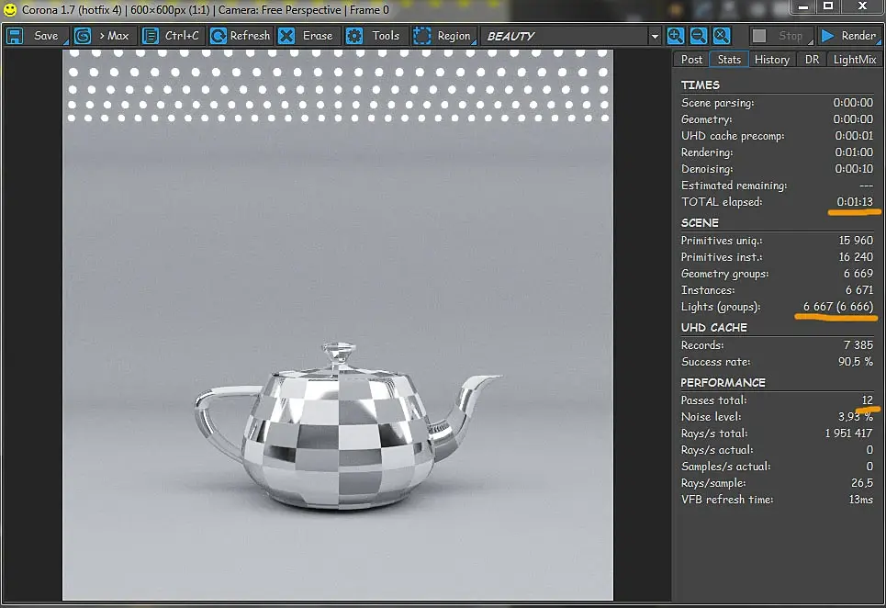Open the History tab
This screenshot has width=886, height=608.
[x=772, y=60]
